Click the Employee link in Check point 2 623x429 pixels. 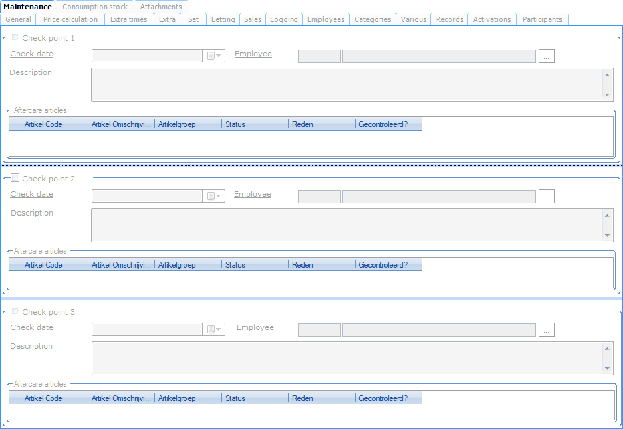point(252,194)
